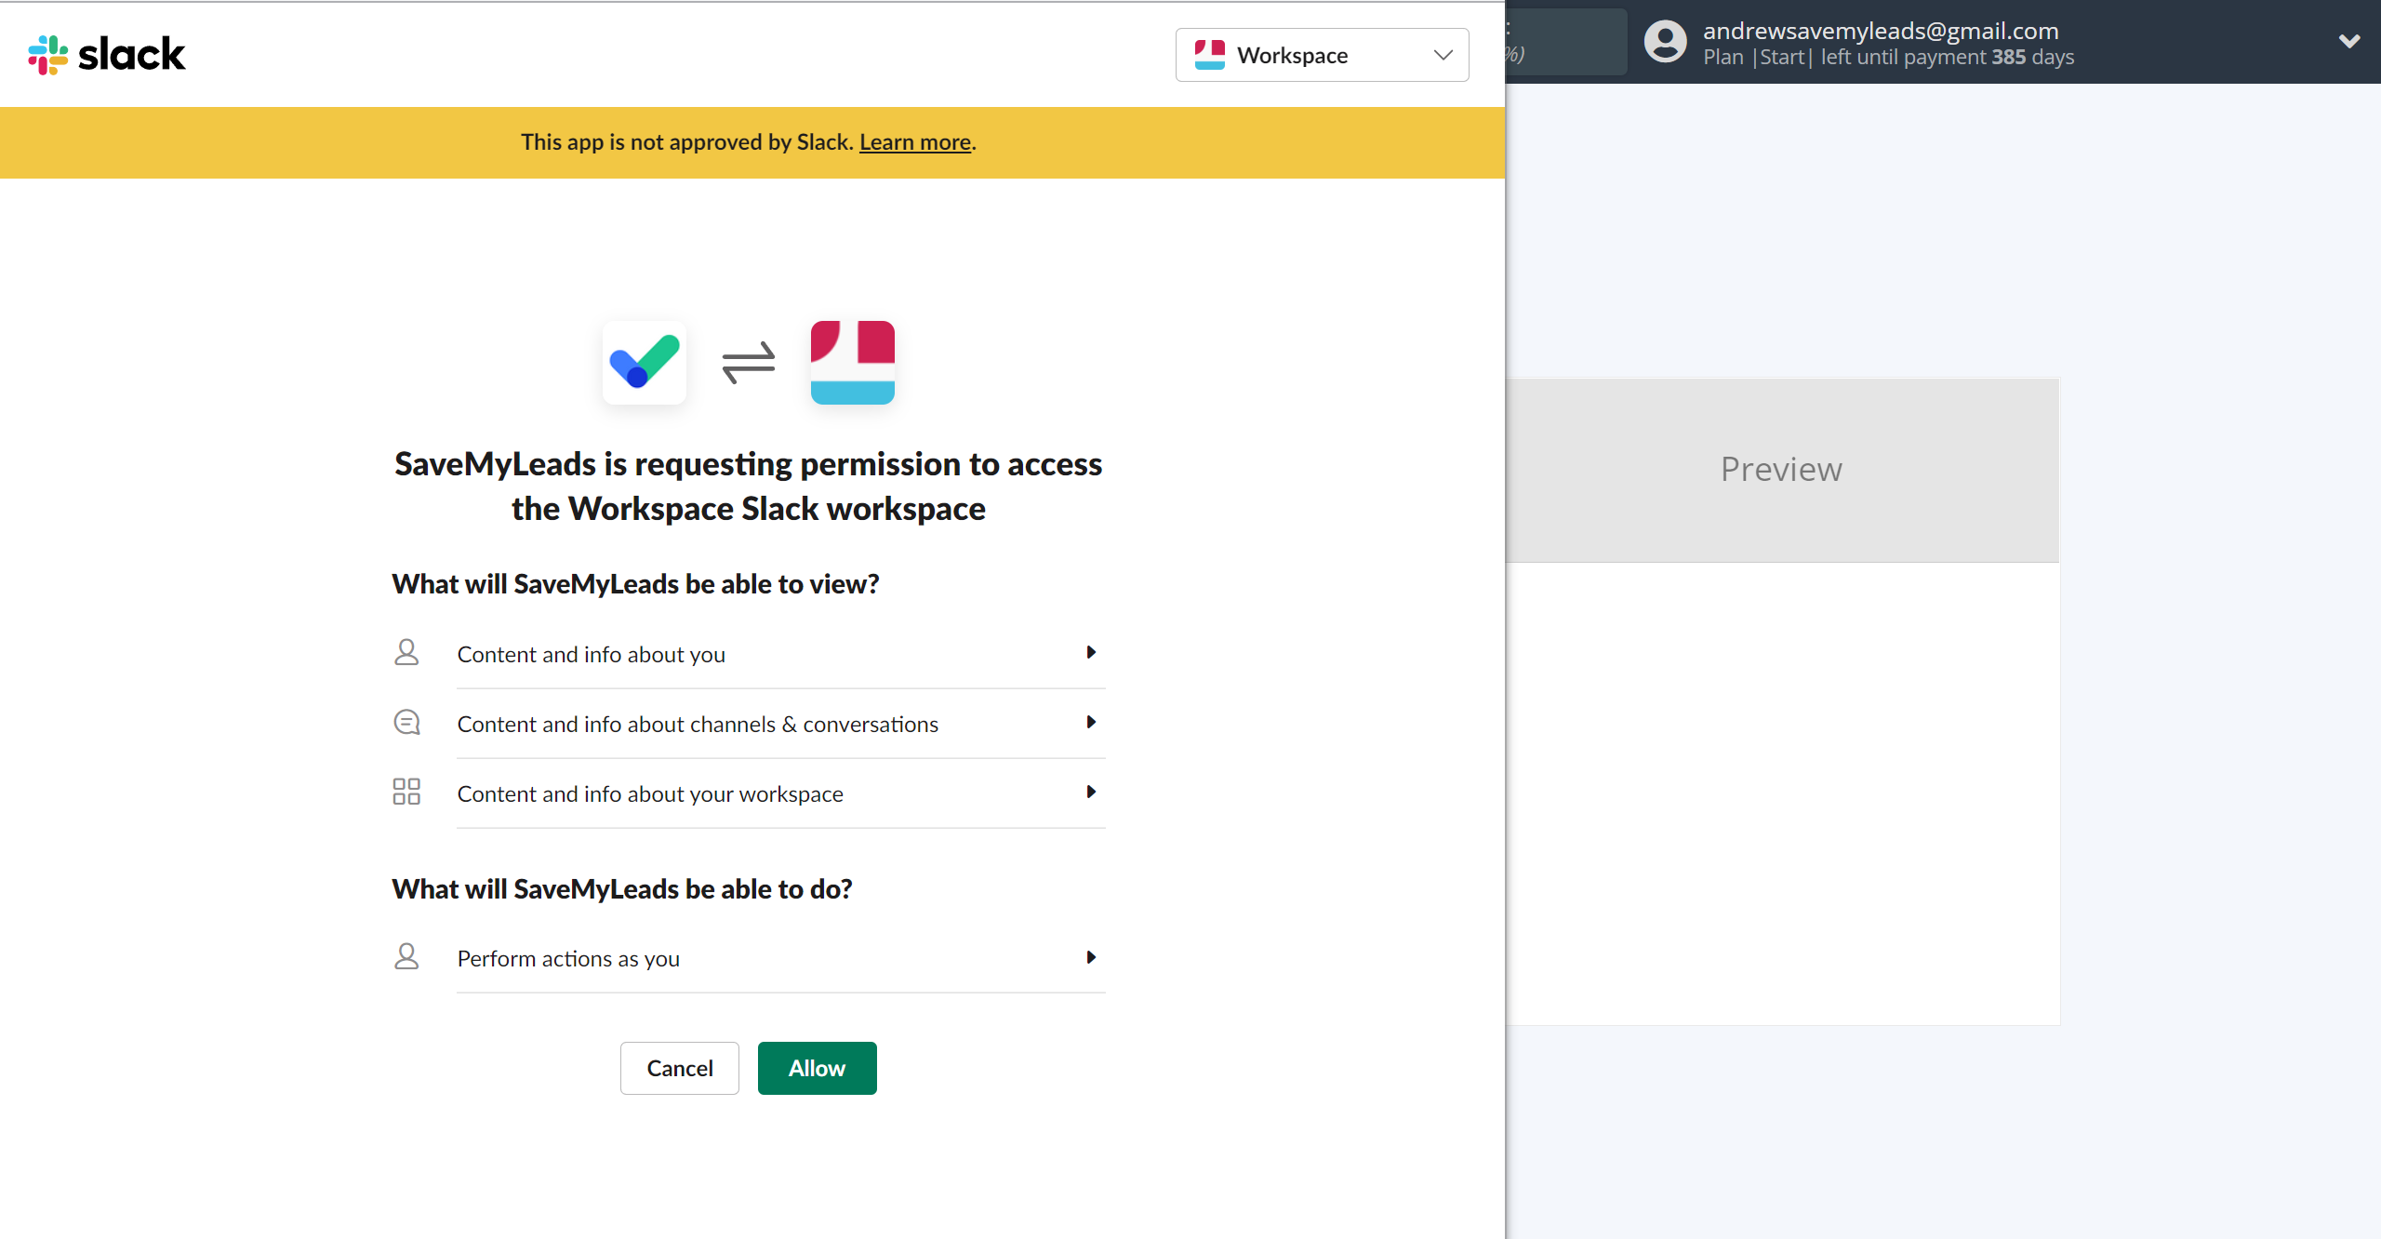The height and width of the screenshot is (1239, 2381).
Task: Click the large Workspace logo icon
Action: pyautogui.click(x=853, y=363)
